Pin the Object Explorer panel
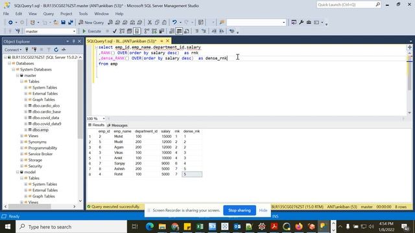 coord(73,41)
